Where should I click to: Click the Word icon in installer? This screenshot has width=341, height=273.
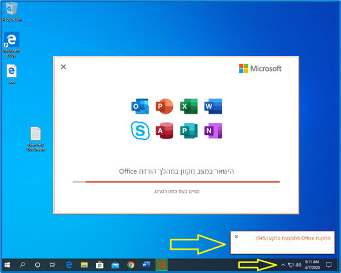[x=213, y=106]
